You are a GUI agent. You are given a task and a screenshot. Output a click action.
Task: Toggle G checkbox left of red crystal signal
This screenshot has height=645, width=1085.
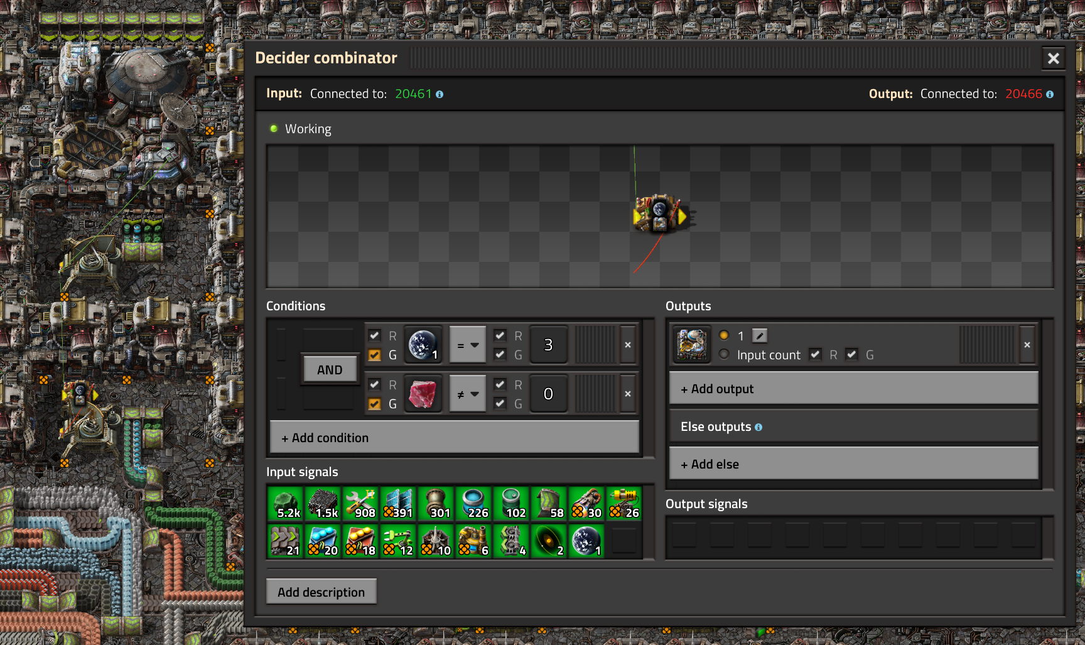click(375, 404)
